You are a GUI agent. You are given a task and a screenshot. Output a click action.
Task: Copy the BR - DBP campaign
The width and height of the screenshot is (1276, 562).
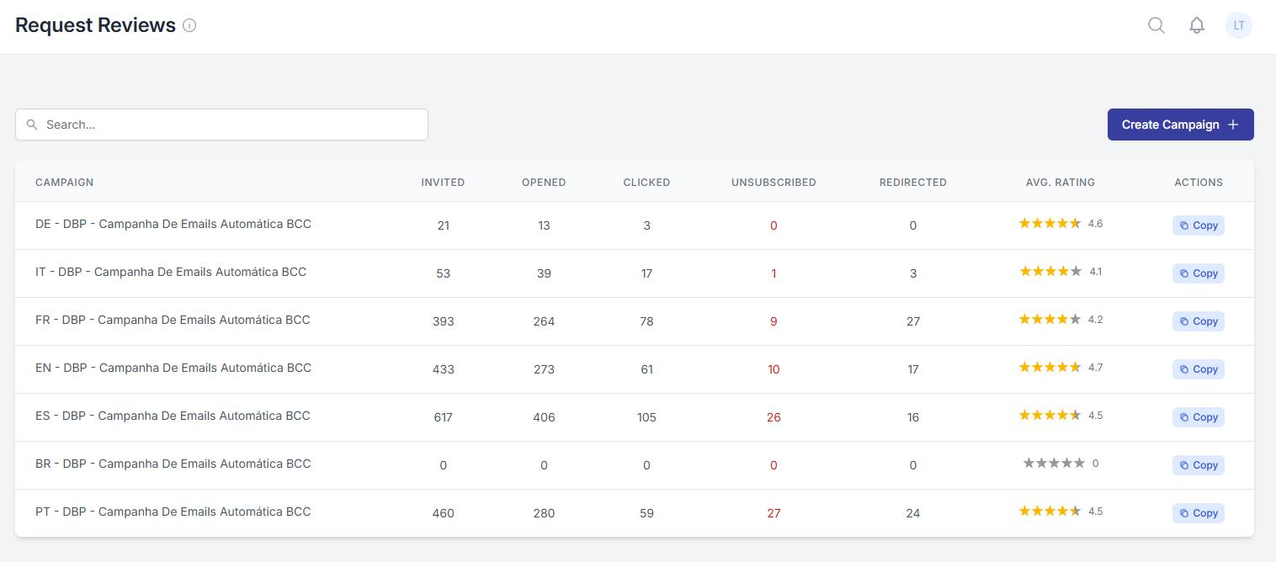pyautogui.click(x=1199, y=465)
